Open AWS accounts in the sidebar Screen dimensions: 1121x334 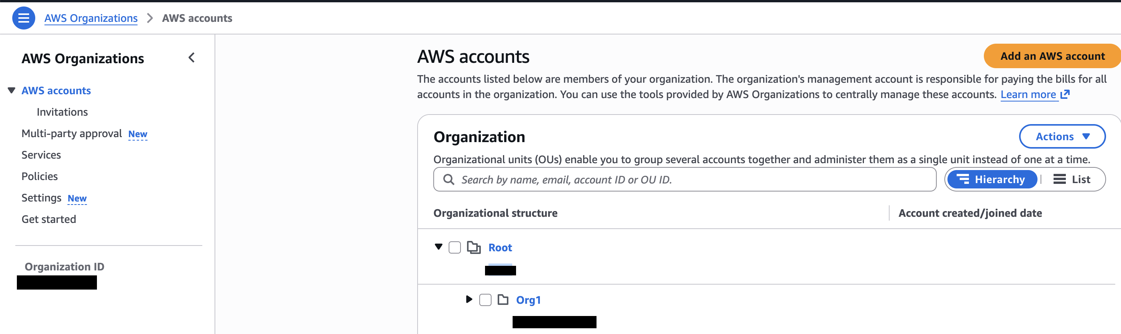tap(56, 90)
